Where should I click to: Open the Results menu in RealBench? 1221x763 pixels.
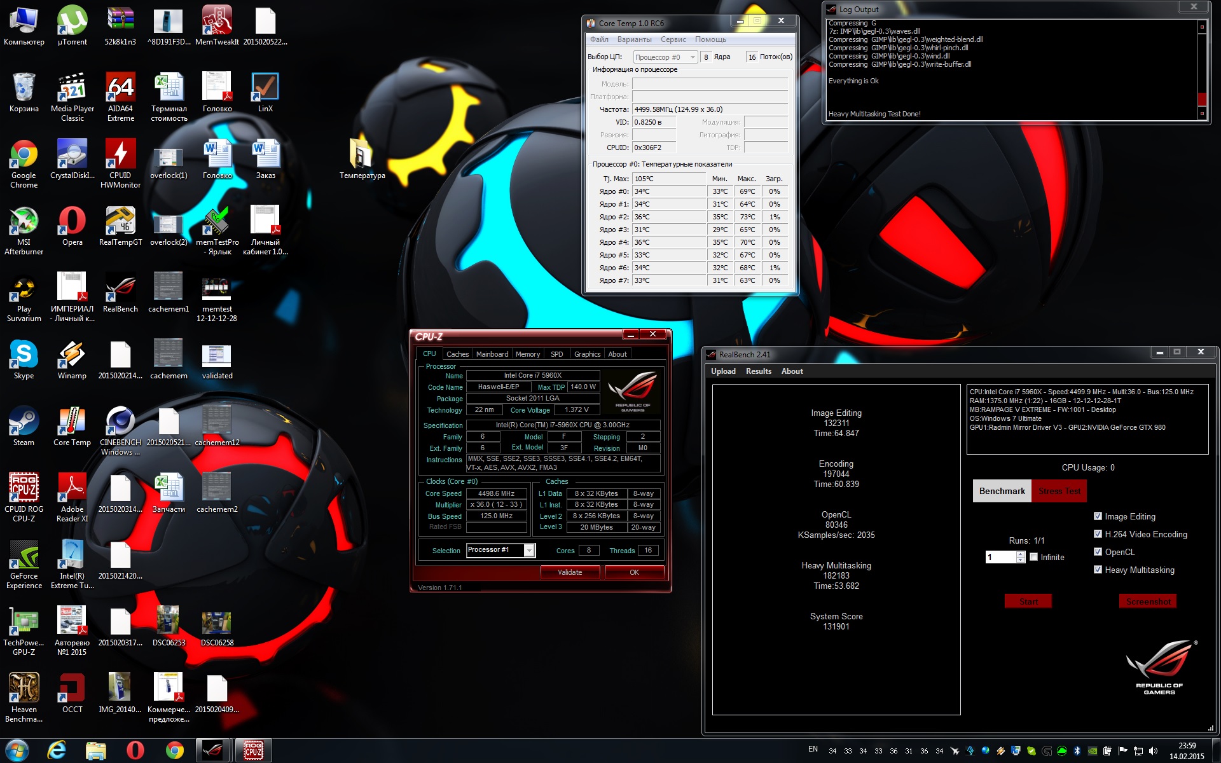758,371
